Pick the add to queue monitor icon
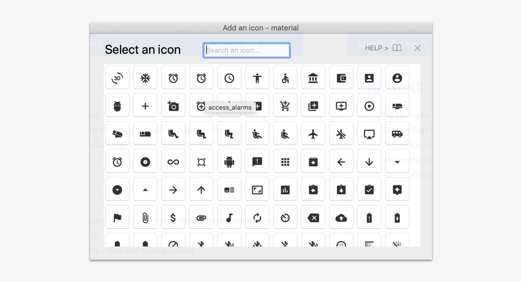 tap(341, 106)
